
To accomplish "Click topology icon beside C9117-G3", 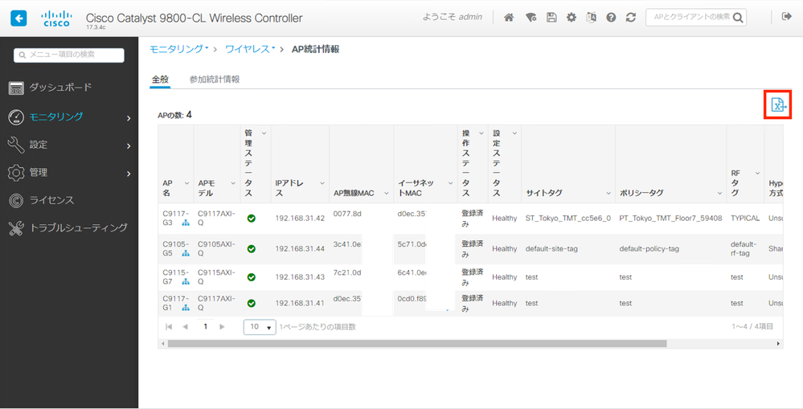I will [186, 223].
